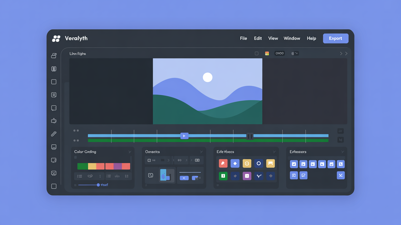
Task: Click the Color Grading slider handle
Action: click(x=98, y=185)
